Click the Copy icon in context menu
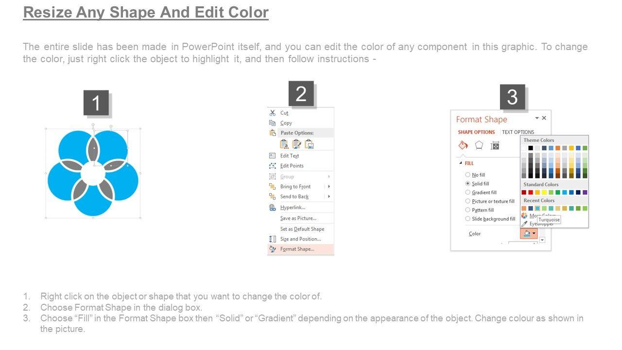 [x=273, y=123]
